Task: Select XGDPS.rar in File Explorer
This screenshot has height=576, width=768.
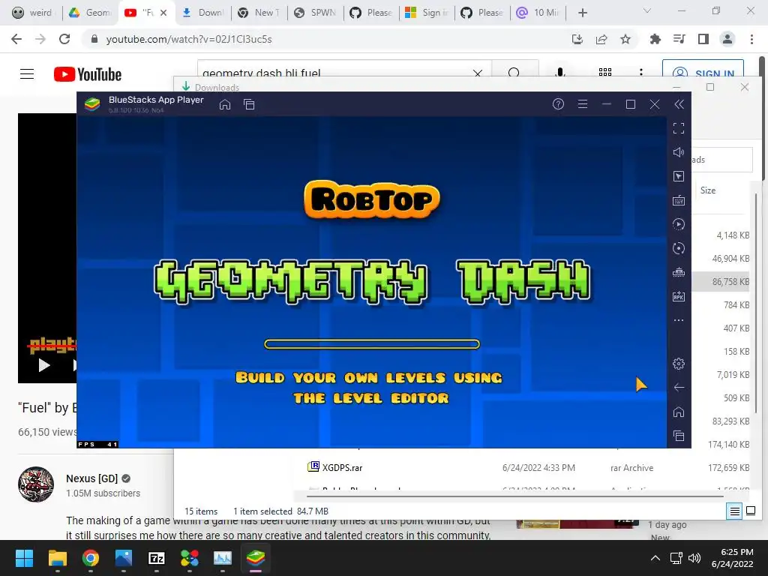Action: click(x=342, y=468)
